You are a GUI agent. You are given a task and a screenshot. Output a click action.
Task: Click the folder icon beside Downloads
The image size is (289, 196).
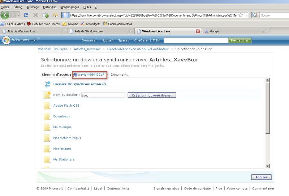click(x=47, y=116)
